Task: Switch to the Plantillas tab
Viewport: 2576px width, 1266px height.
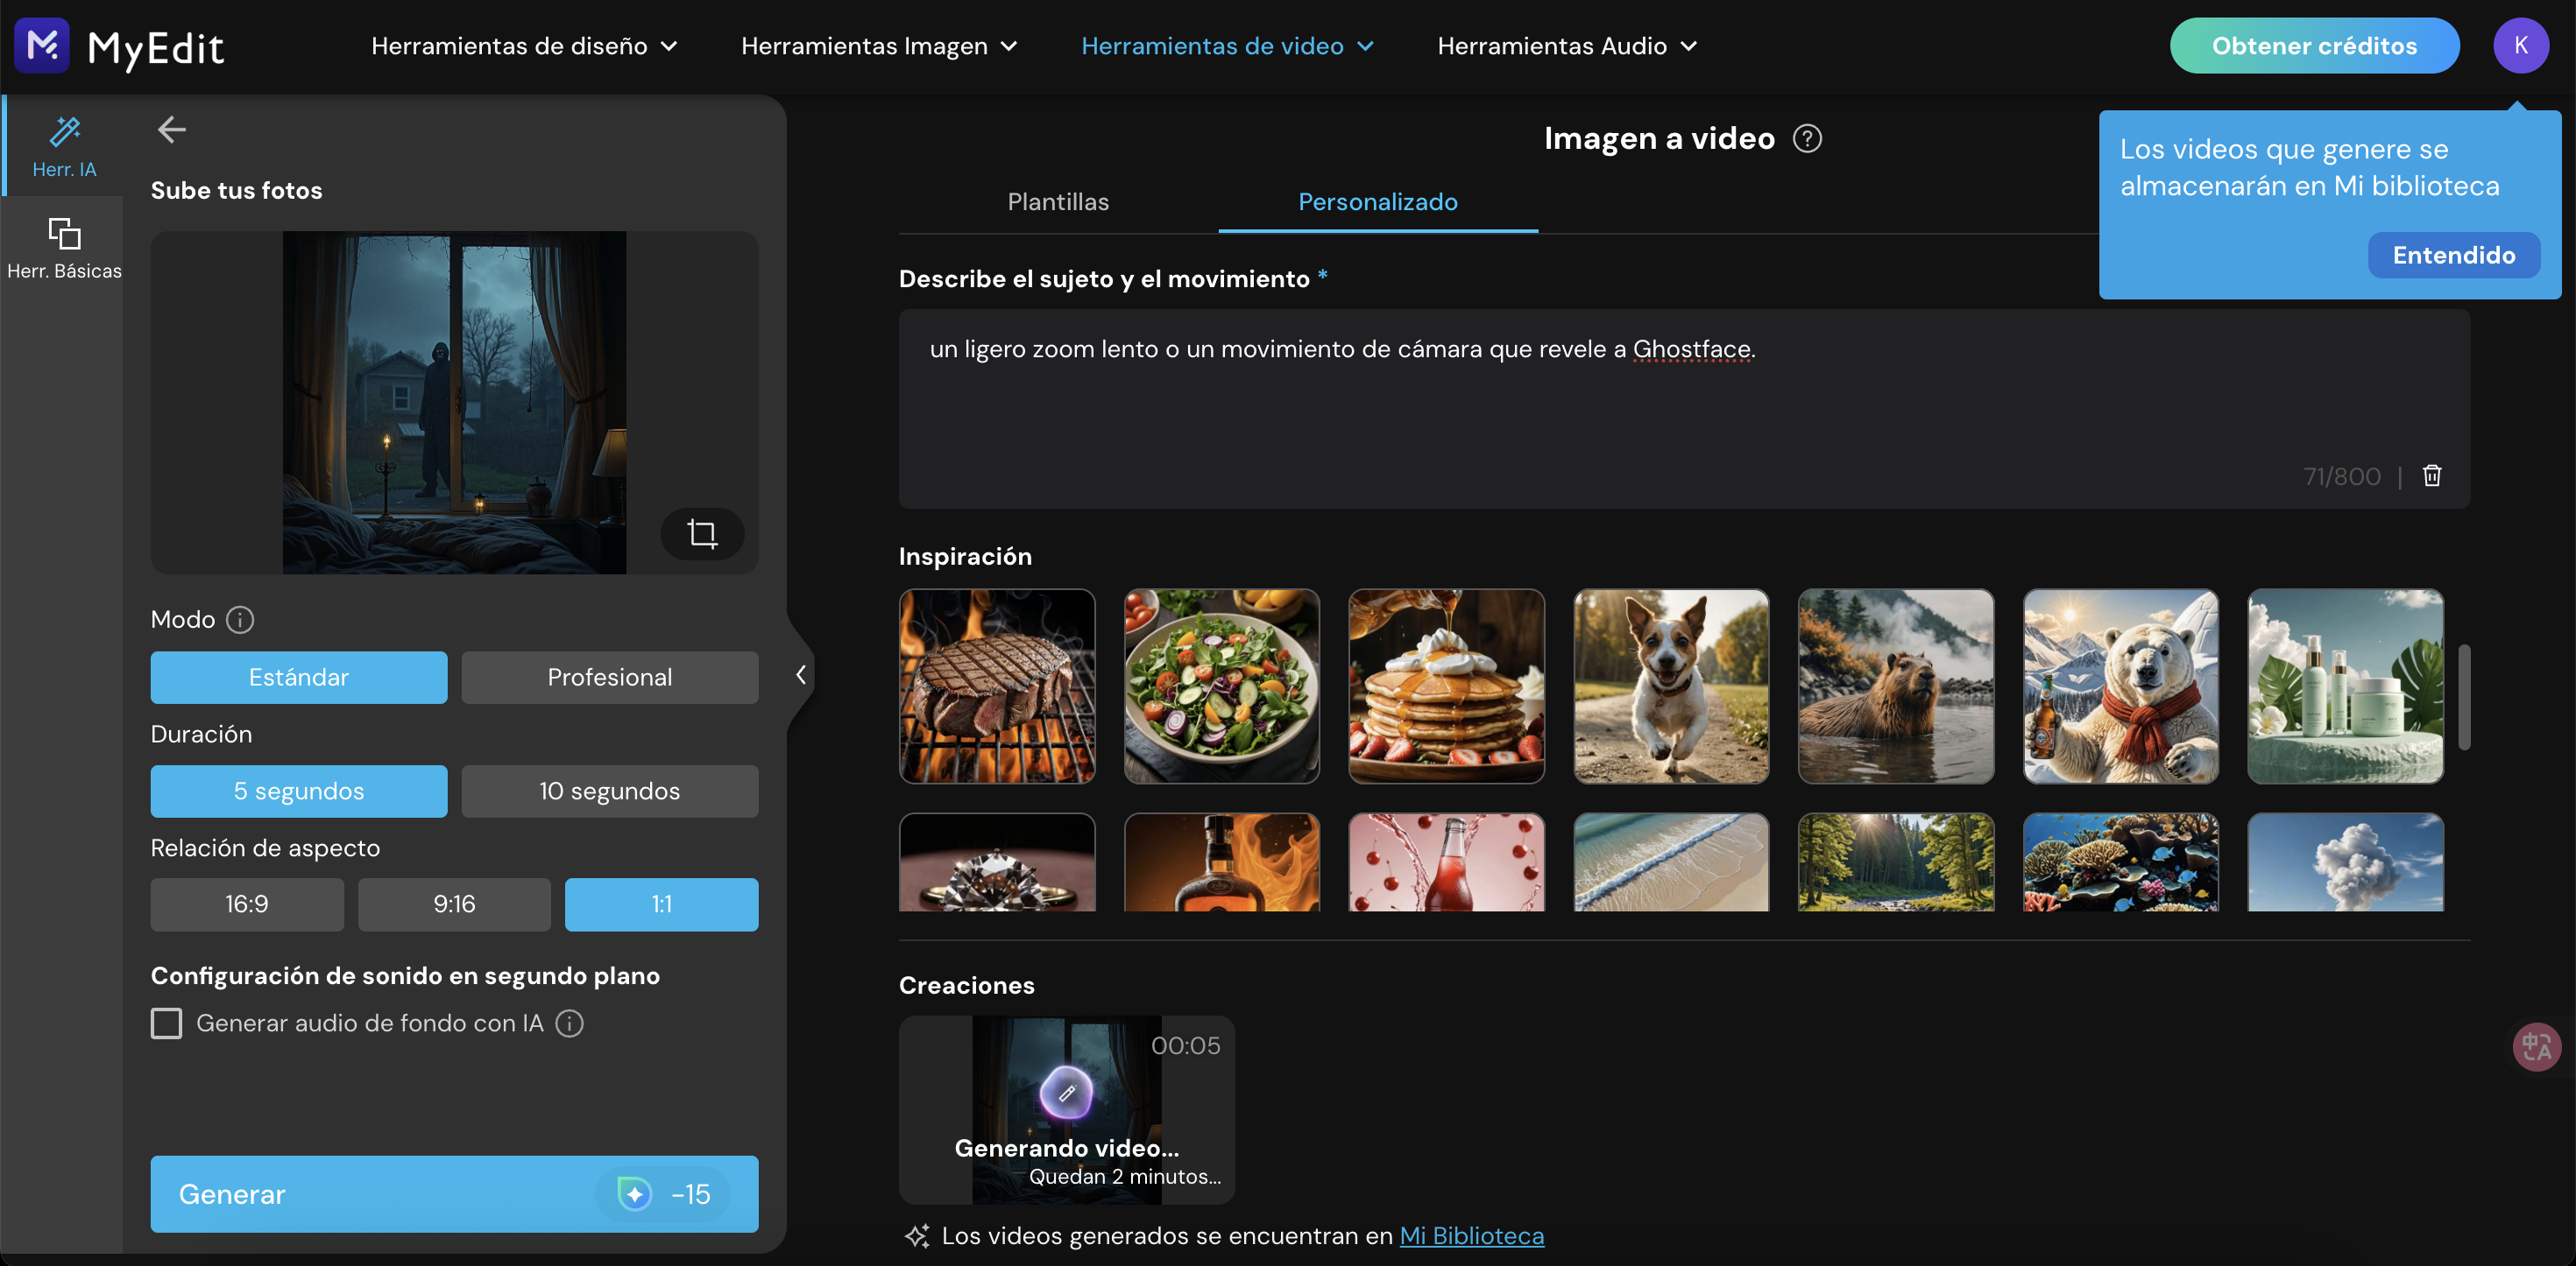Action: (1057, 202)
